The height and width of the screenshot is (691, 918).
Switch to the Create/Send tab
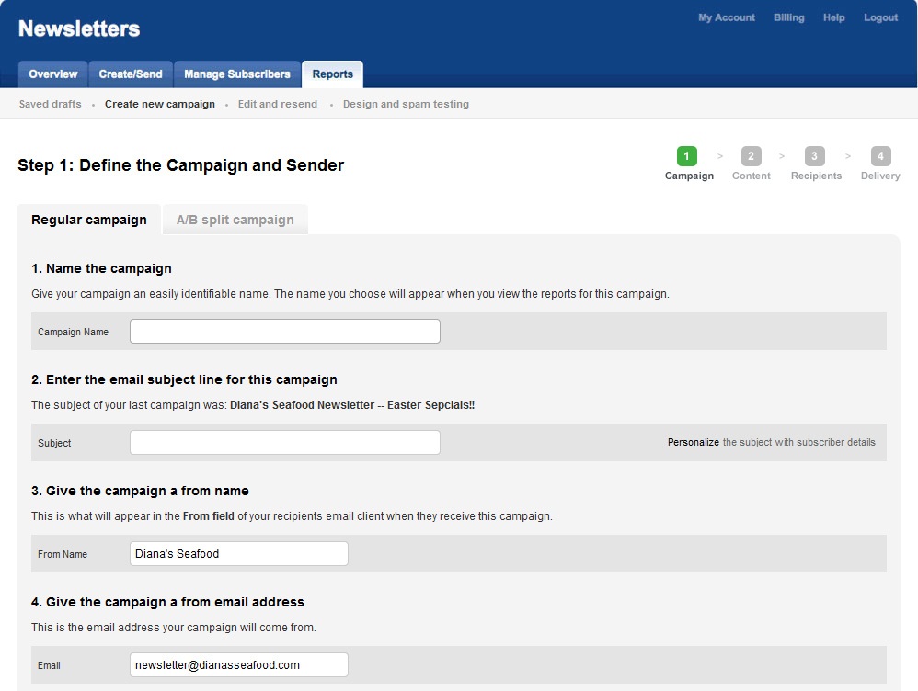point(131,74)
